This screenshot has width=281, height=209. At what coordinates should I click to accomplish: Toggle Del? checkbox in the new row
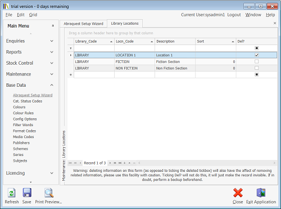pyautogui.click(x=257, y=74)
